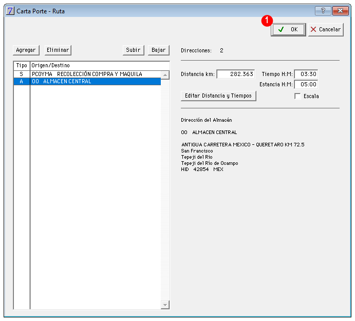Viewport: 355px width, 321px height.
Task: Move the selected row up with Subir
Action: coord(134,50)
